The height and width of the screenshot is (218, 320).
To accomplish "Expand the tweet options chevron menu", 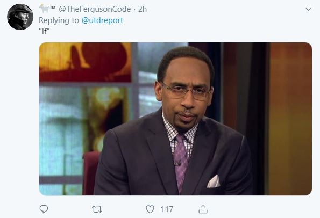I will click(x=308, y=9).
